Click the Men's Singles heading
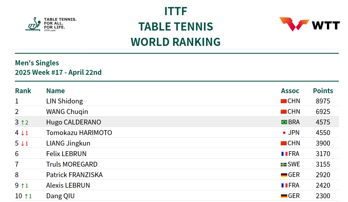The height and width of the screenshot is (202, 348). click(37, 63)
